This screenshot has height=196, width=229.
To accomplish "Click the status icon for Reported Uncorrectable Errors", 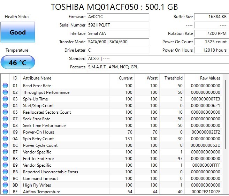I will tap(5, 172).
